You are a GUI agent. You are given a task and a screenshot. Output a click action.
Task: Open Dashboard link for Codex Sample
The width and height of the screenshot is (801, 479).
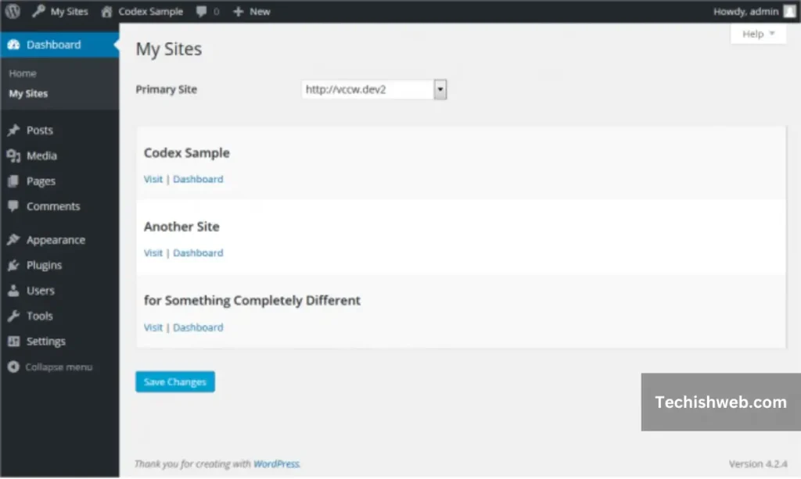pos(198,179)
